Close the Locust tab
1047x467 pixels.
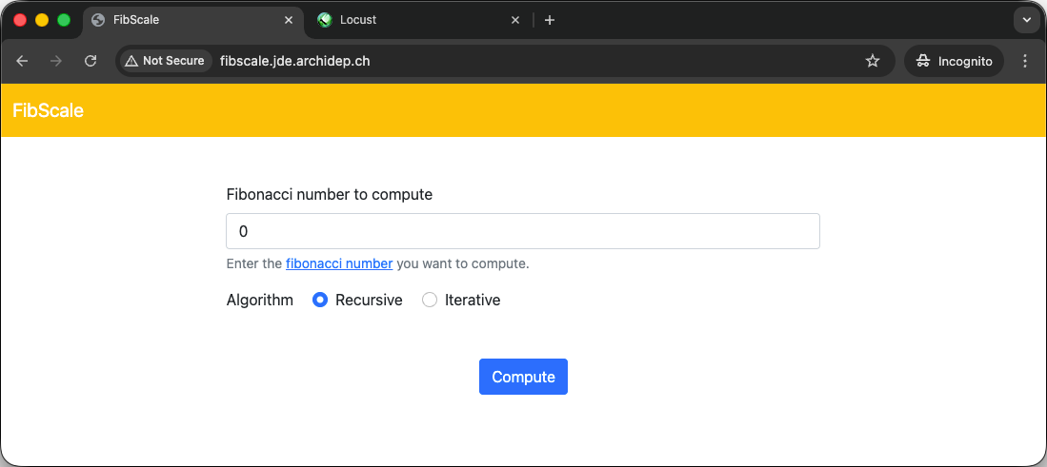coord(515,20)
